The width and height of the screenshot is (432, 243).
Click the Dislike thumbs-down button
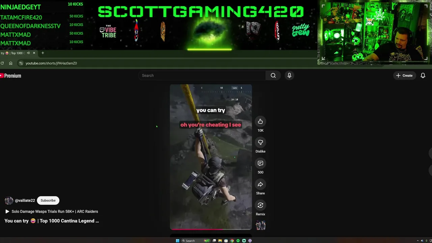(260, 142)
